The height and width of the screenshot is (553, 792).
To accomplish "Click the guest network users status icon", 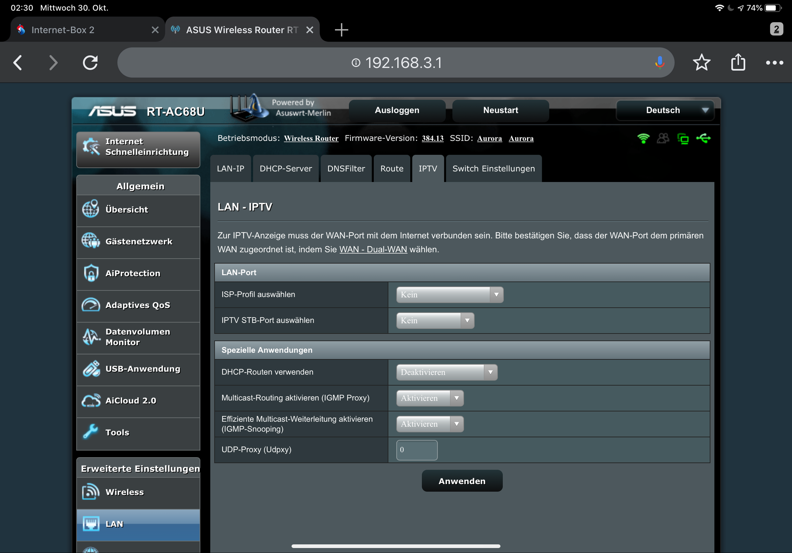I will (663, 138).
